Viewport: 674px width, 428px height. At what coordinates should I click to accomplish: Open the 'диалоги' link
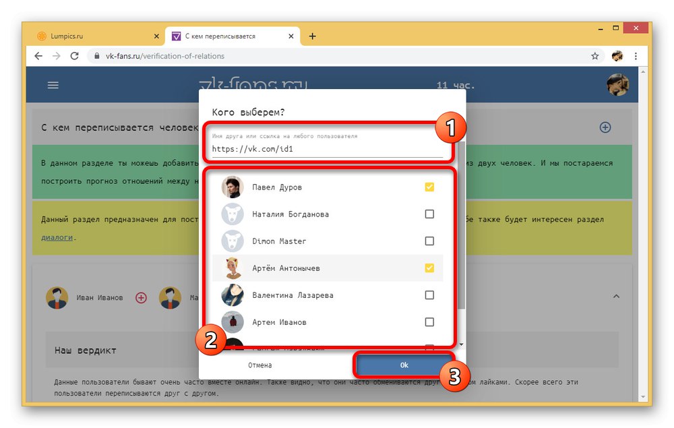[x=57, y=237]
